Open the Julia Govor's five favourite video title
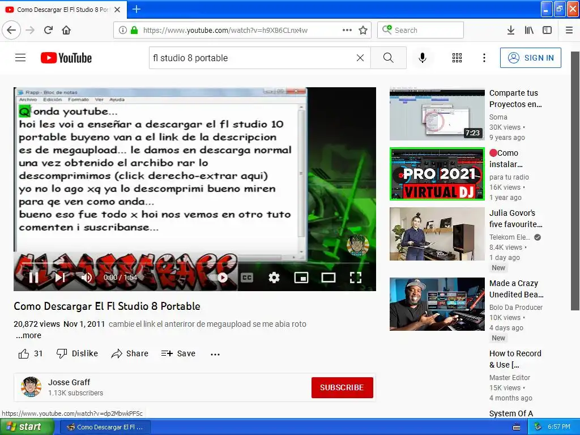Screen dimensions: 580x435 515,219
